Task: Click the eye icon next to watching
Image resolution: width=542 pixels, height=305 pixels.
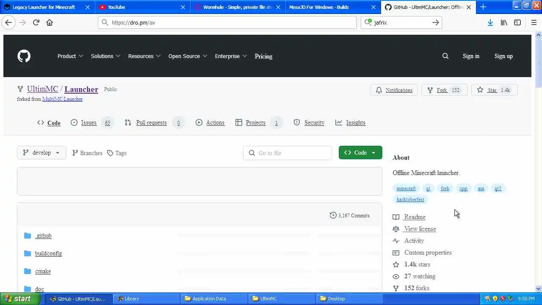Action: pyautogui.click(x=396, y=276)
